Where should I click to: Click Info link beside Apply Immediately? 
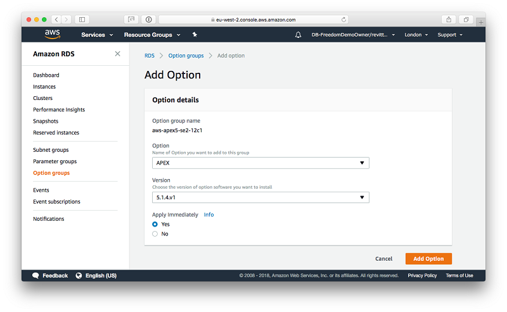tap(209, 215)
